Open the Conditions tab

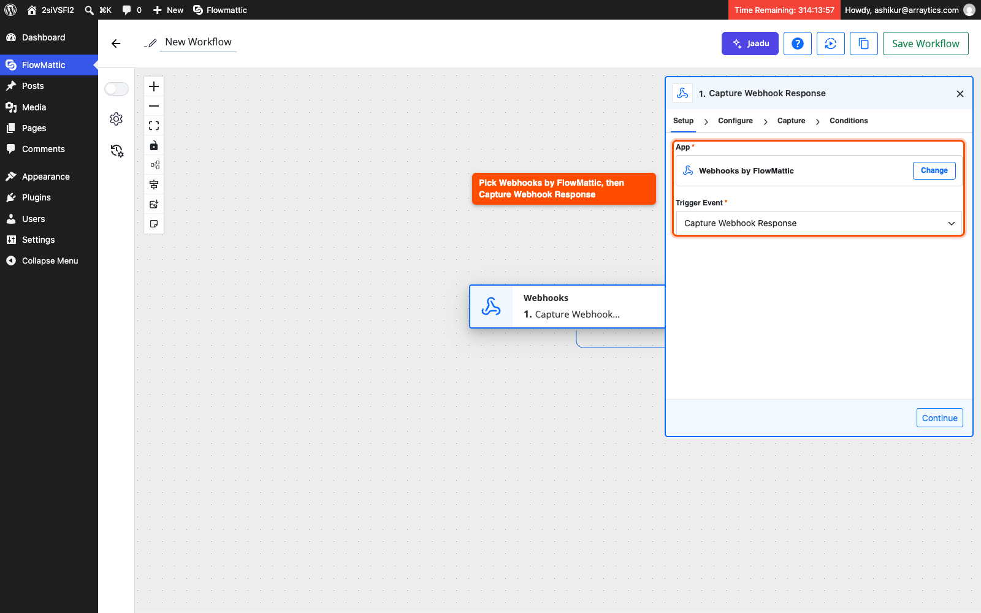[849, 121]
